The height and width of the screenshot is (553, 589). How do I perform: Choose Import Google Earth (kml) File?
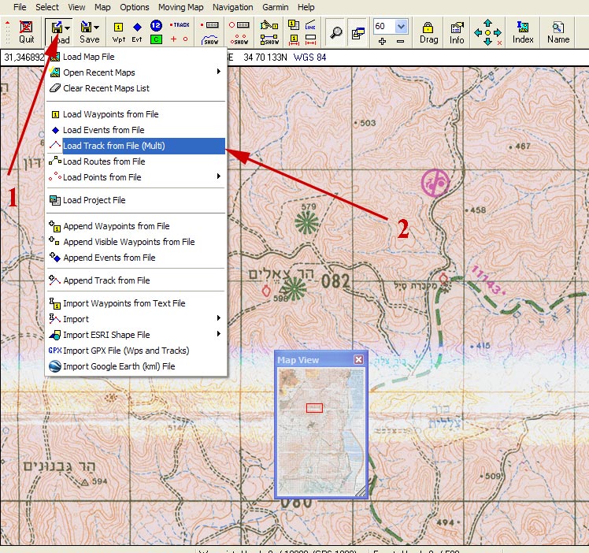136,366
